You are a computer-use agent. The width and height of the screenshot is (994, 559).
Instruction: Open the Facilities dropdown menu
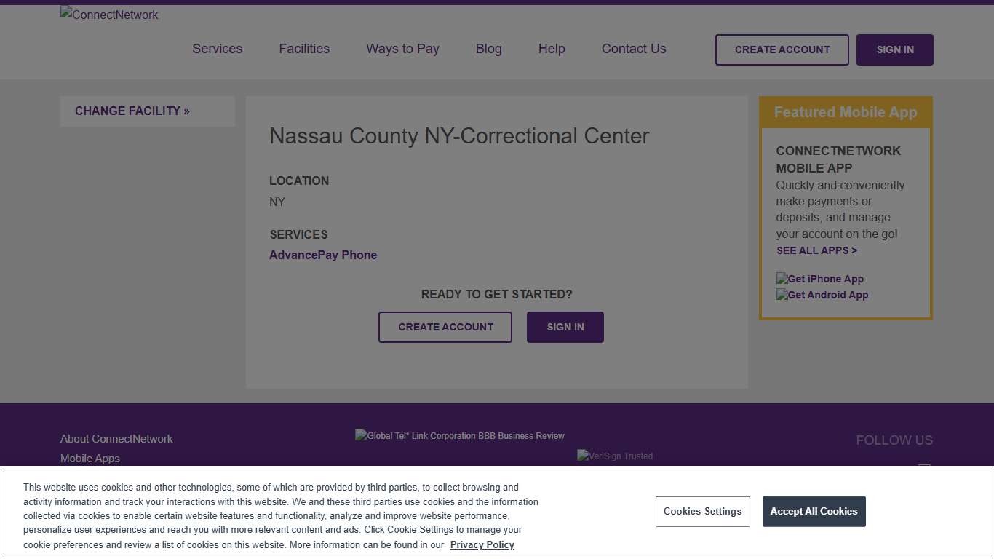304,49
